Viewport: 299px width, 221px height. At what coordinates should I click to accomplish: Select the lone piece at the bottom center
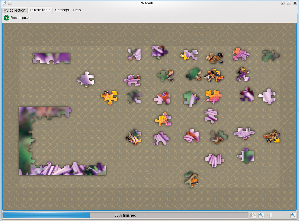click(x=191, y=179)
